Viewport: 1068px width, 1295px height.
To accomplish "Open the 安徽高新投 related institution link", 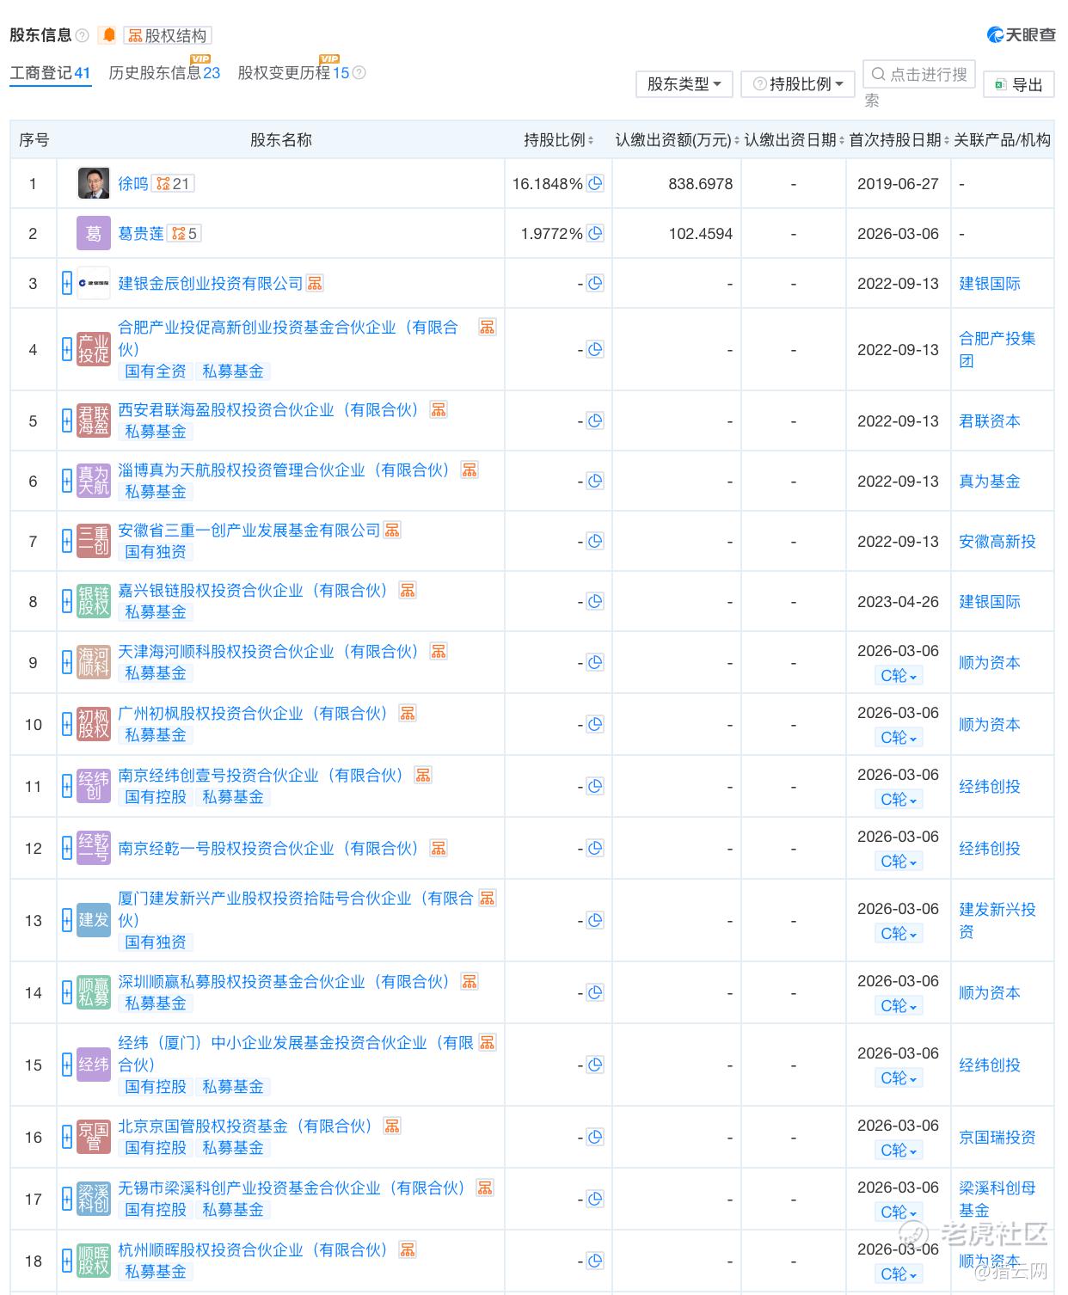I will [997, 541].
